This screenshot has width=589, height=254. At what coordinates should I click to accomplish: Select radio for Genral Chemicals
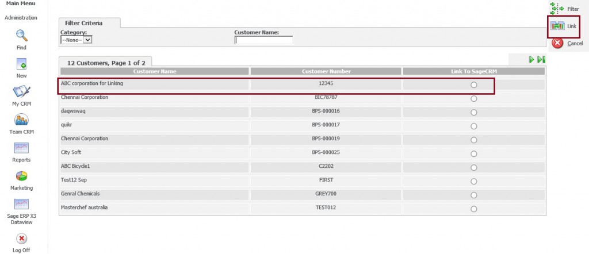474,195
